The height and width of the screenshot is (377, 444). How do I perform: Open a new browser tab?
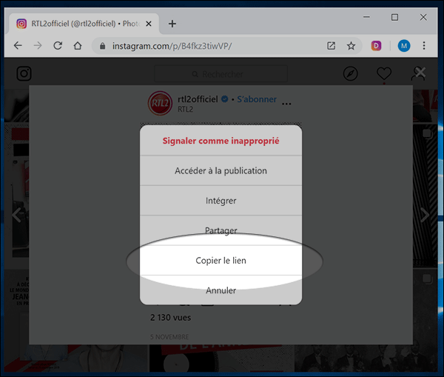(x=172, y=24)
